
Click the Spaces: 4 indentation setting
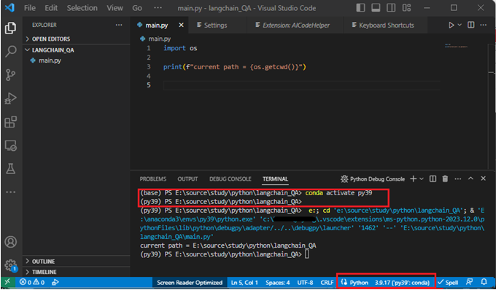coord(277,283)
